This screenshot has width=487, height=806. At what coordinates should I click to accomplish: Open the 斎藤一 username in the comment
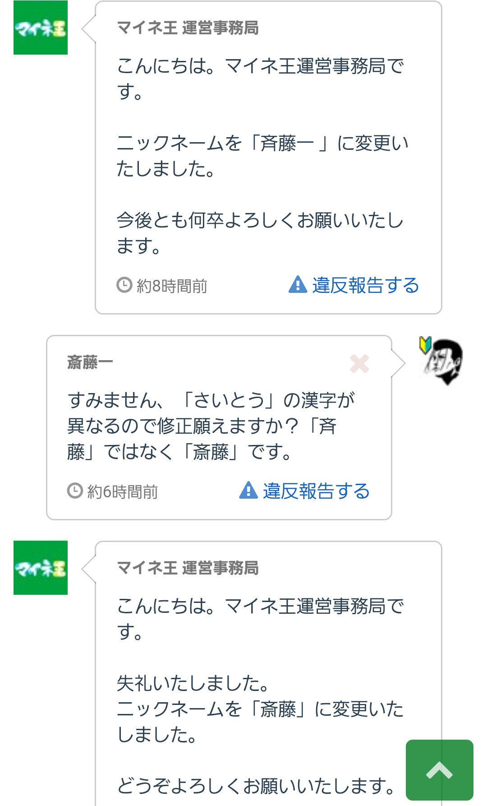(90, 362)
